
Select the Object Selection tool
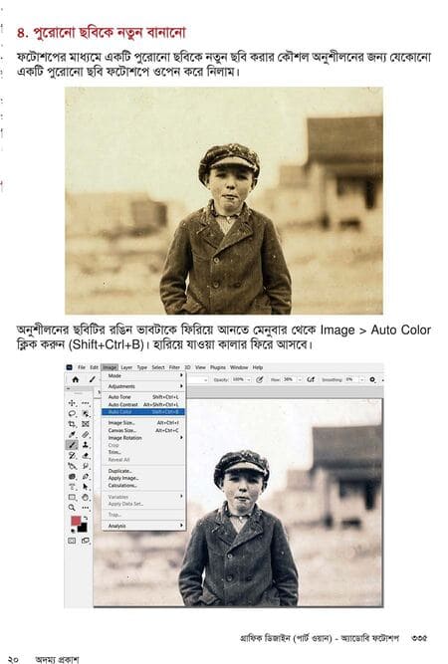coord(86,413)
